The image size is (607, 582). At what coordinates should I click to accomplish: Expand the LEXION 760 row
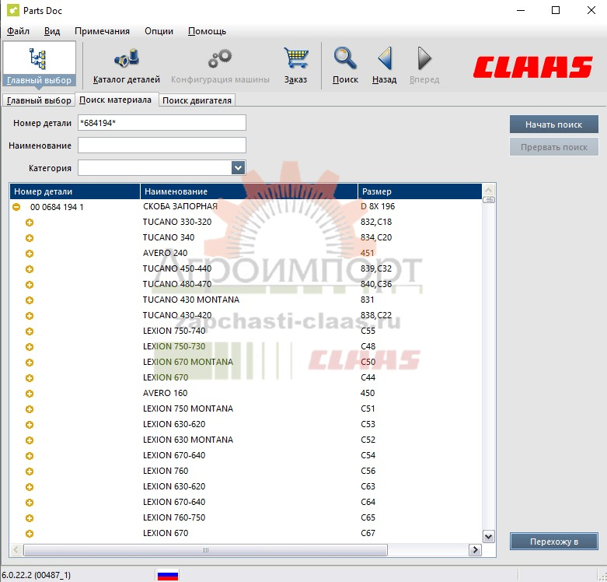[x=30, y=472]
